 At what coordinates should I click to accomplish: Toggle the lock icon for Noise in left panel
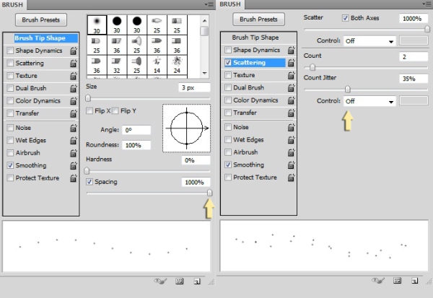(x=74, y=128)
